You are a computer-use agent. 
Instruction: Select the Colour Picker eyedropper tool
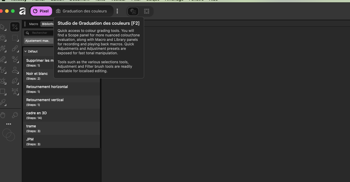pos(3,102)
